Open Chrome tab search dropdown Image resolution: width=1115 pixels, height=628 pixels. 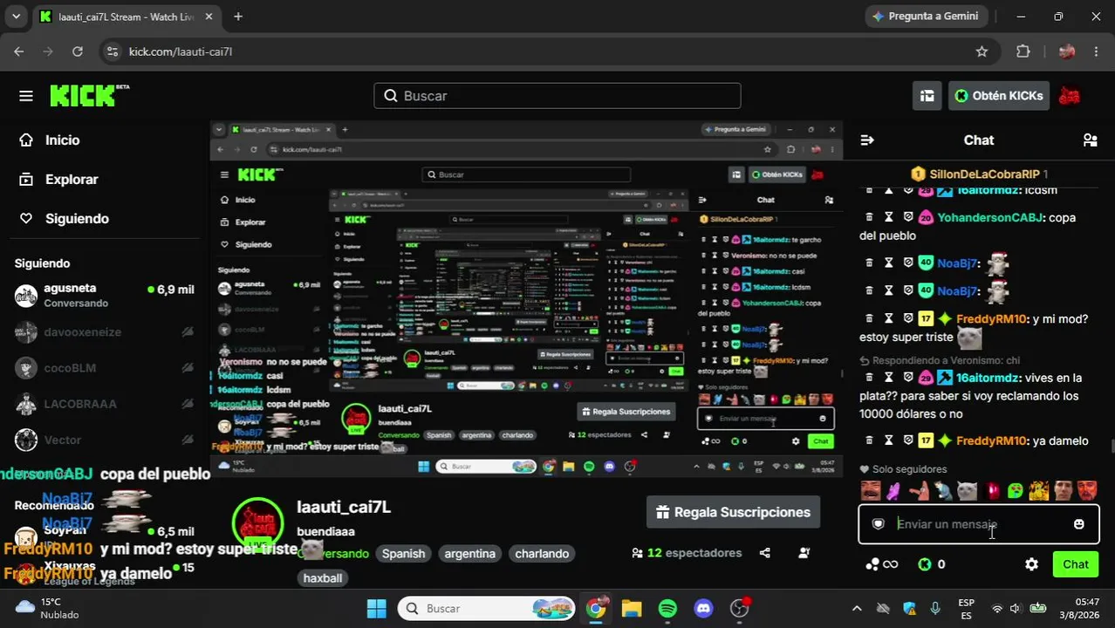tap(16, 17)
